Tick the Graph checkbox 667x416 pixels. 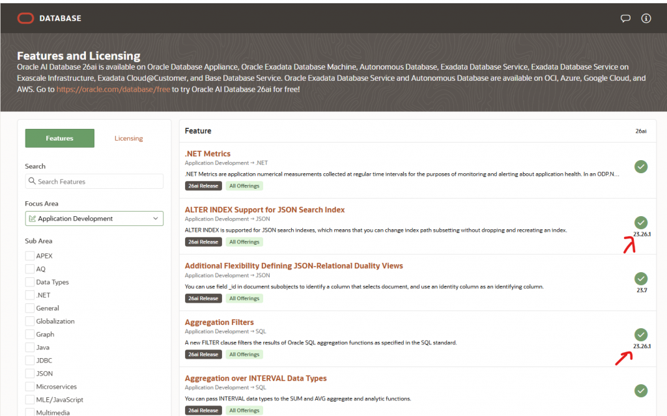click(30, 335)
